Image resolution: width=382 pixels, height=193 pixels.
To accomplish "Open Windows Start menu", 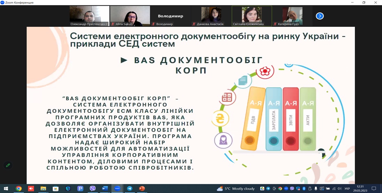I will click(x=6, y=188).
